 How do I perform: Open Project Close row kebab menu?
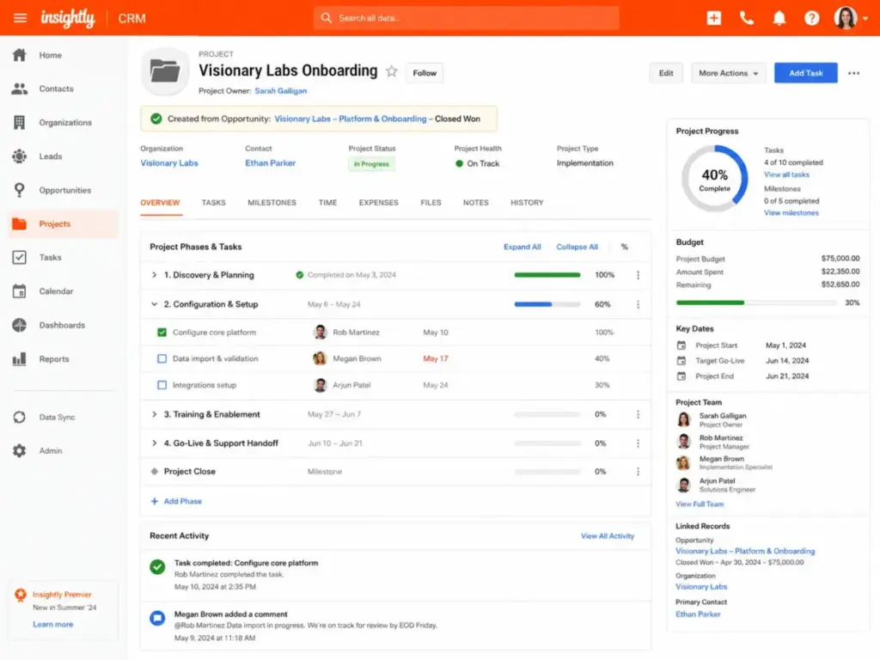click(639, 472)
